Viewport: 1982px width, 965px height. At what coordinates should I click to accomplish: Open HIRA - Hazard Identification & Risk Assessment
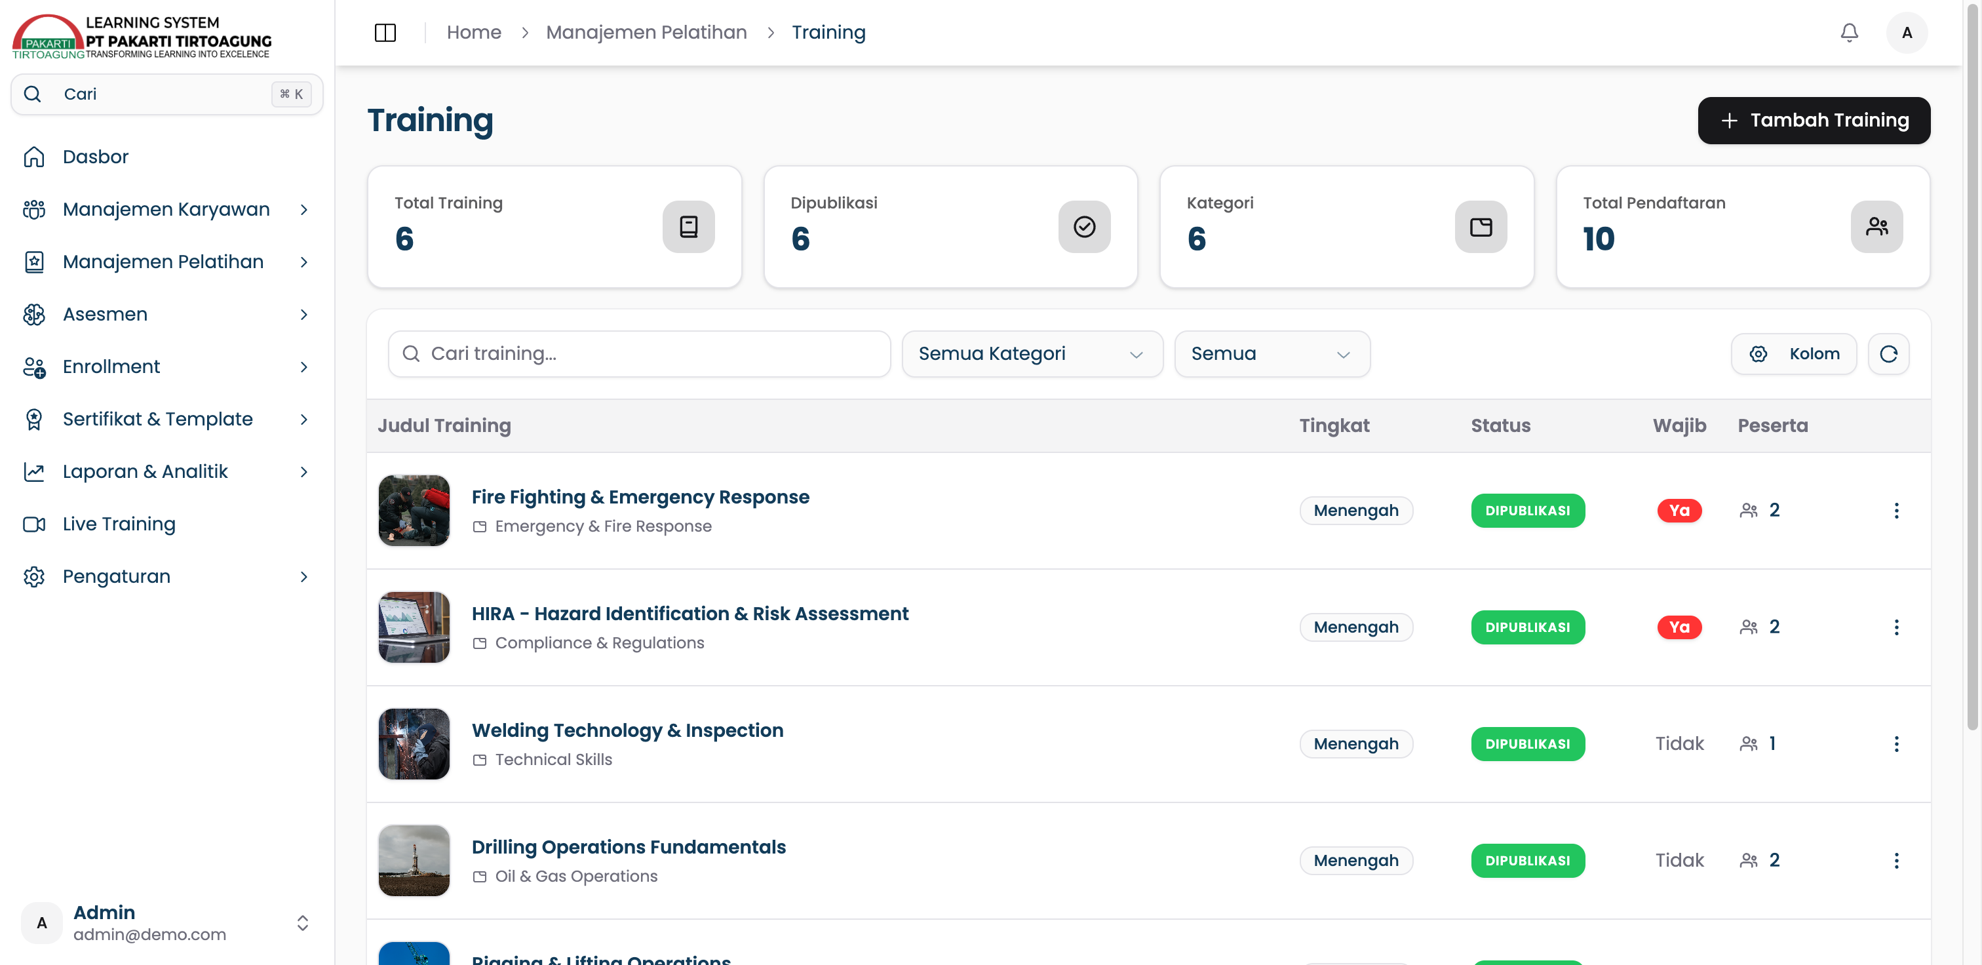[x=690, y=614]
